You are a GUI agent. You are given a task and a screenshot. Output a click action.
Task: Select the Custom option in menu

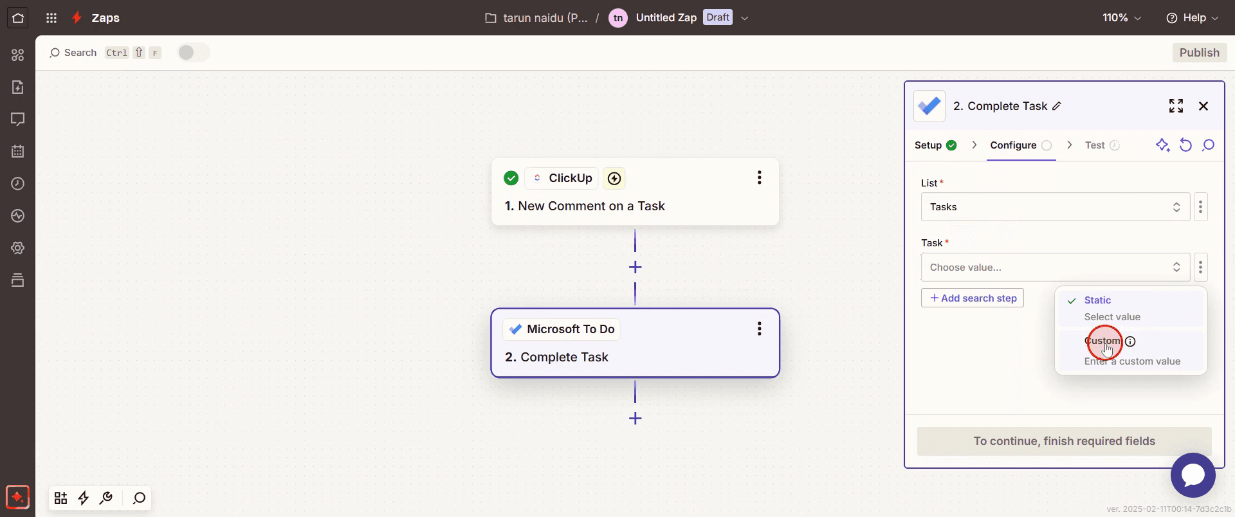click(1131, 351)
